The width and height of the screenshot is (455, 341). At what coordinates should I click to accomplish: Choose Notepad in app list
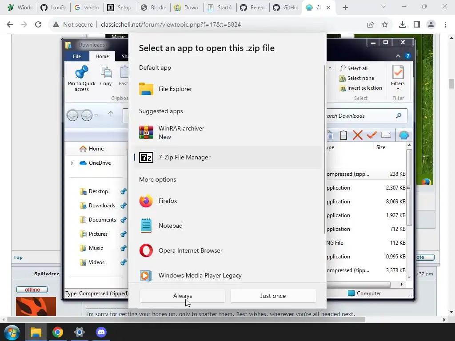[227, 226]
